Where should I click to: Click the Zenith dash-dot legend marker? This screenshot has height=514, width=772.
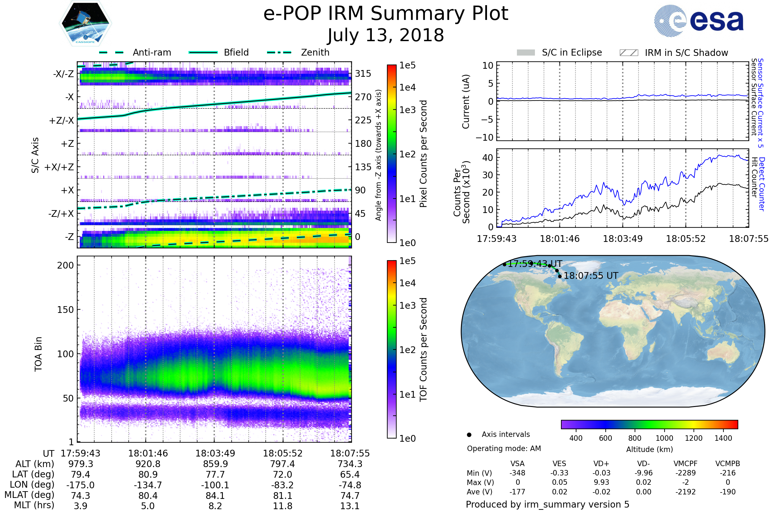279,52
